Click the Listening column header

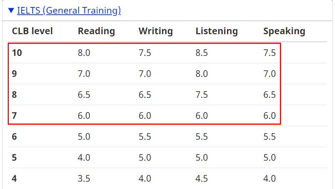[x=216, y=31]
